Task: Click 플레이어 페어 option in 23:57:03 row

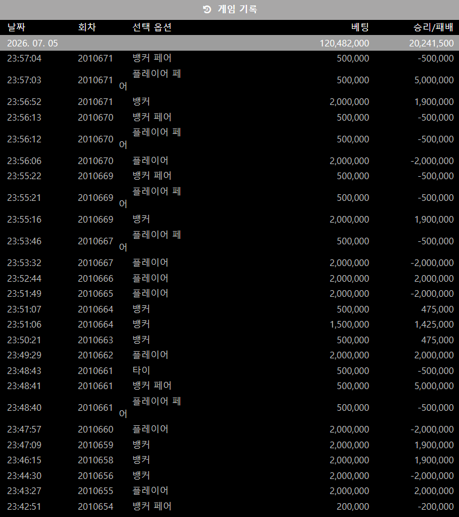Action: click(150, 80)
